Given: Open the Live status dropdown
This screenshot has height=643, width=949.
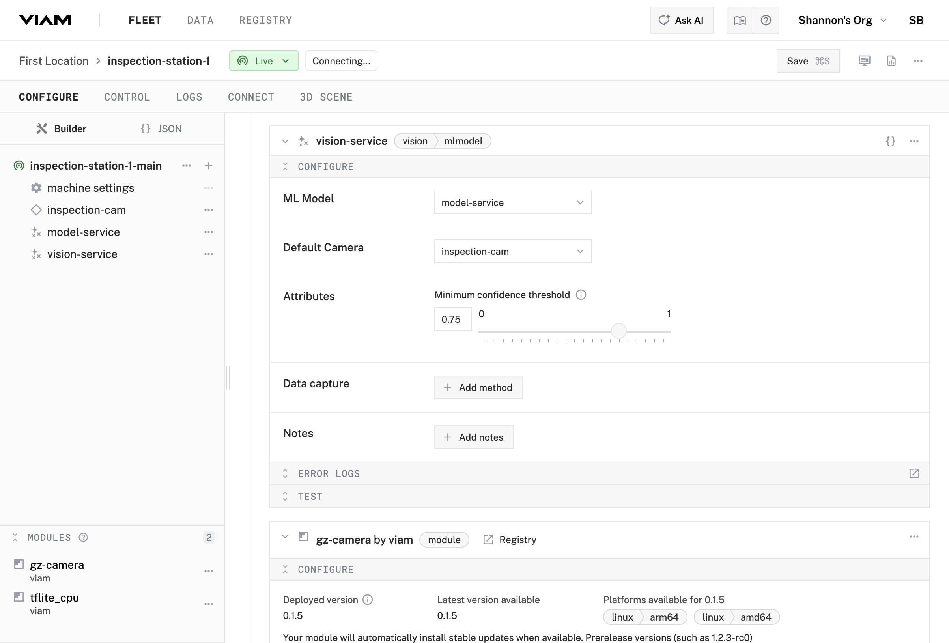Looking at the screenshot, I should coord(264,61).
